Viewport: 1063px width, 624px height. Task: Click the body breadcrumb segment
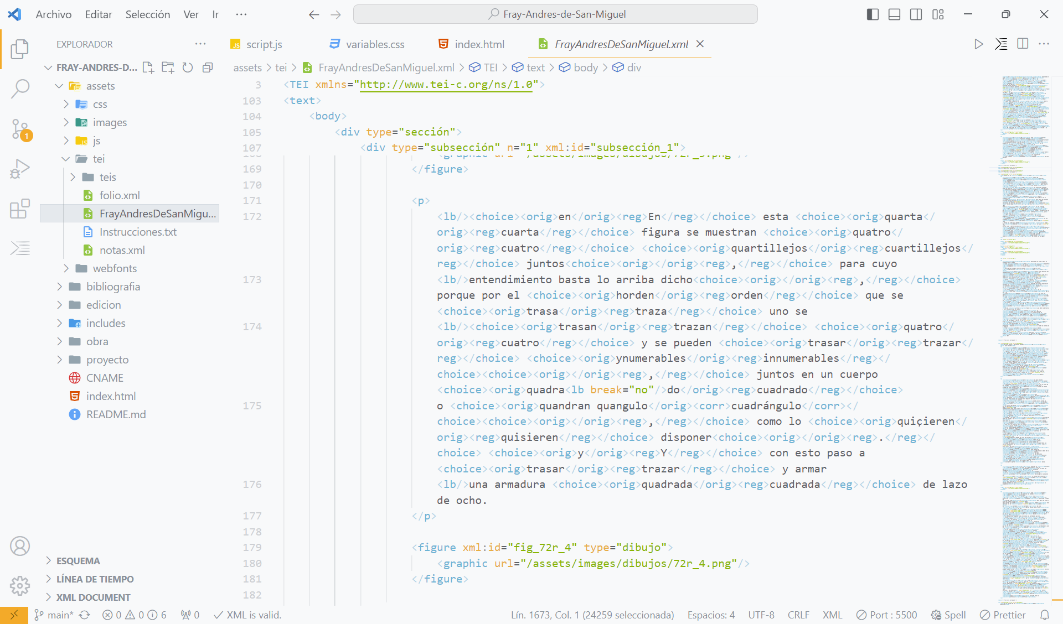pos(579,67)
